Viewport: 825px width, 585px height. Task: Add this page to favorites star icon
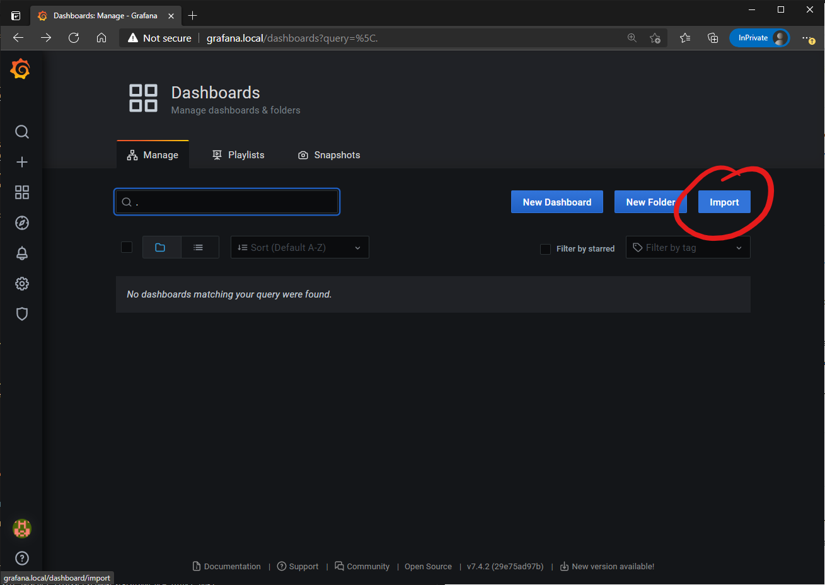click(655, 38)
